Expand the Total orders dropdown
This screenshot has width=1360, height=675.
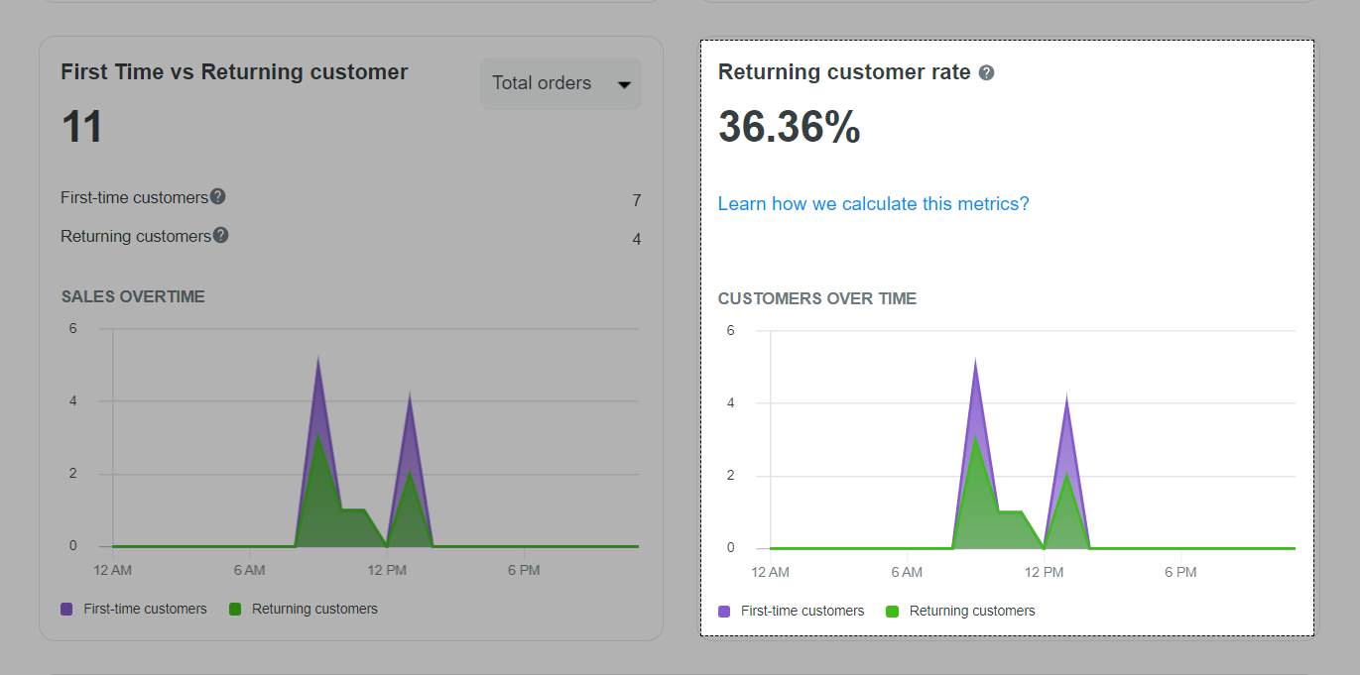click(x=560, y=83)
